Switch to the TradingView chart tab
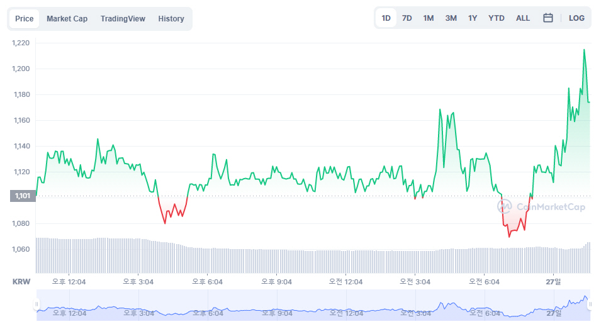Image resolution: width=606 pixels, height=329 pixels. (x=123, y=19)
